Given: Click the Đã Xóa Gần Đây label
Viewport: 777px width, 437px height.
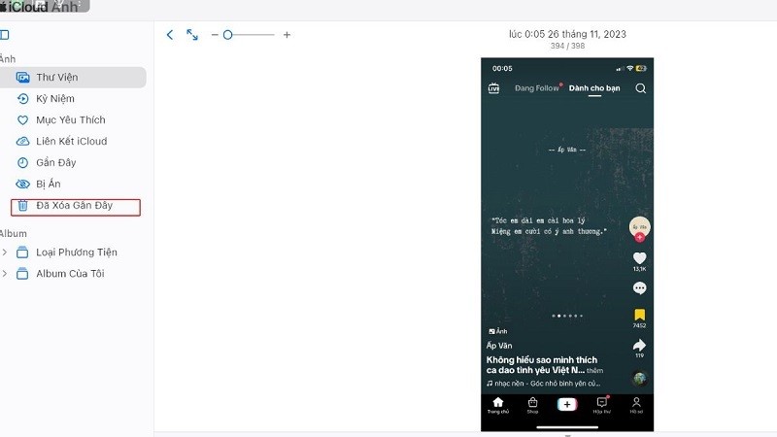Looking at the screenshot, I should click(x=76, y=206).
